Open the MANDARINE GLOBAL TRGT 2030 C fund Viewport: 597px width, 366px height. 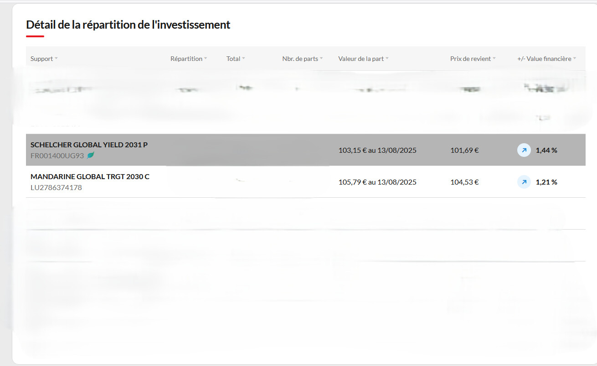click(x=90, y=176)
